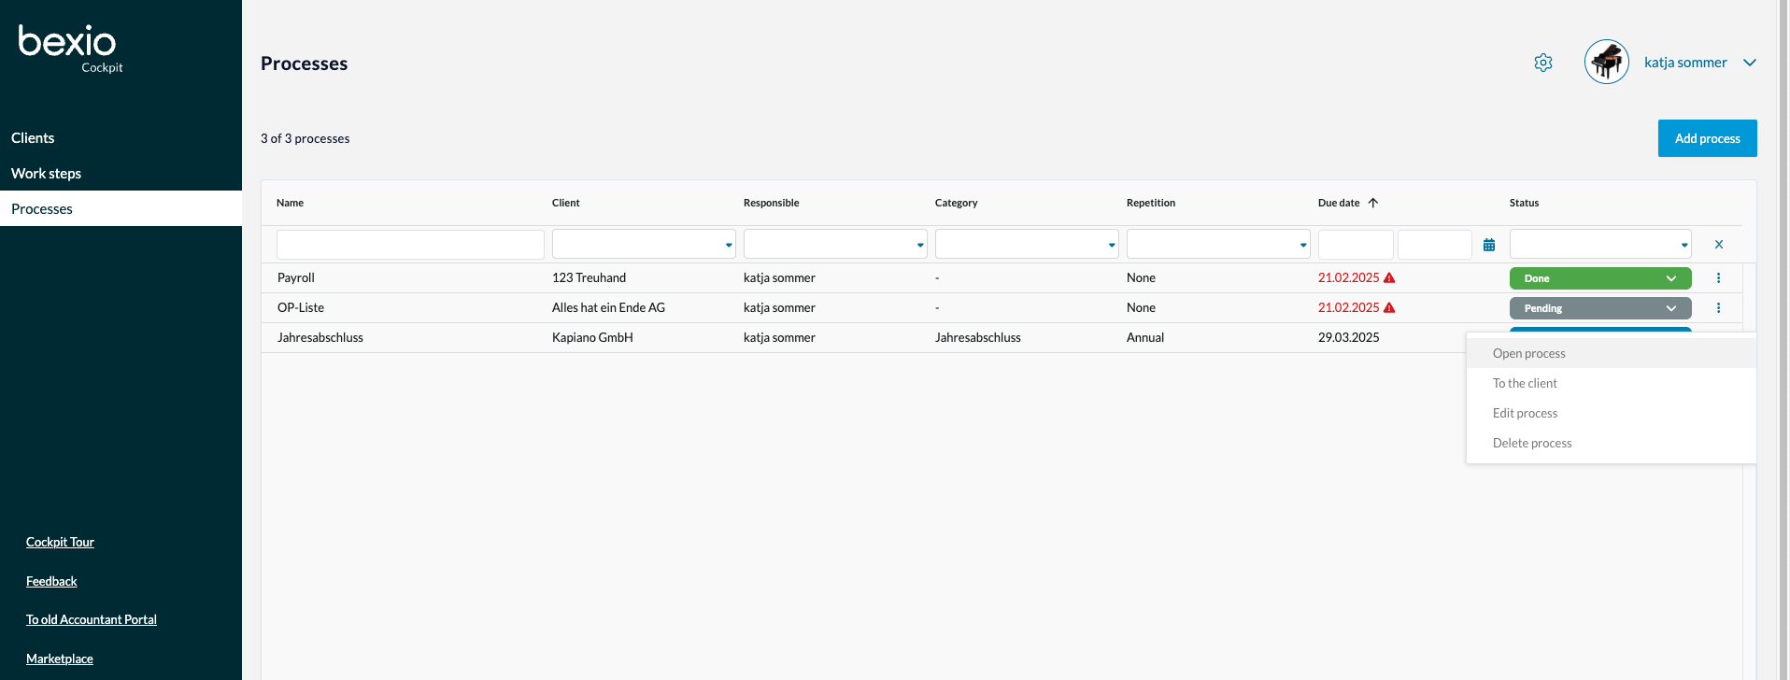Viewport: 1790px width, 680px height.
Task: Select Edit process menu entry
Action: click(1525, 413)
